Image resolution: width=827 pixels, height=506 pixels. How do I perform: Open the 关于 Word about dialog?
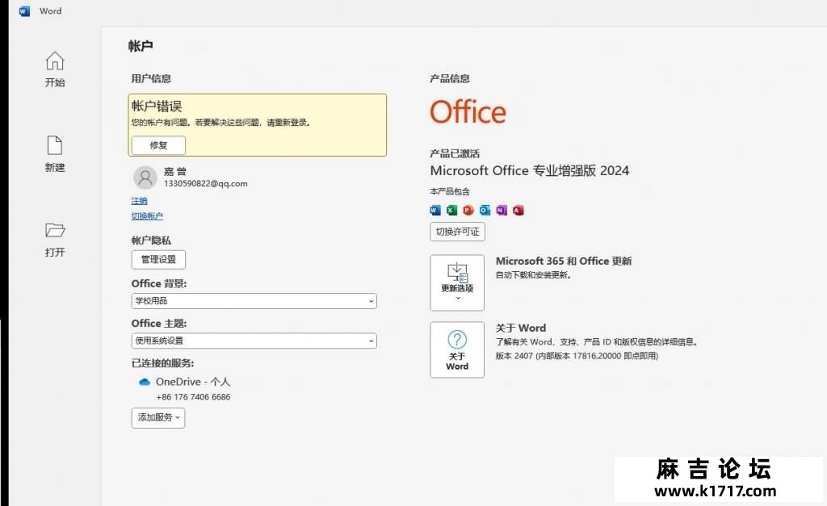[x=457, y=349]
